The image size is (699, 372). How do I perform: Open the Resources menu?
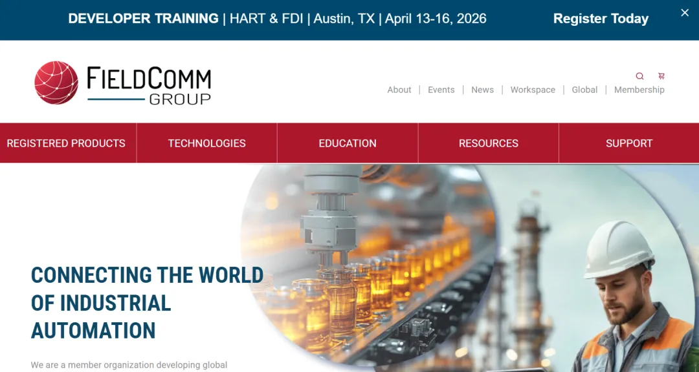489,143
